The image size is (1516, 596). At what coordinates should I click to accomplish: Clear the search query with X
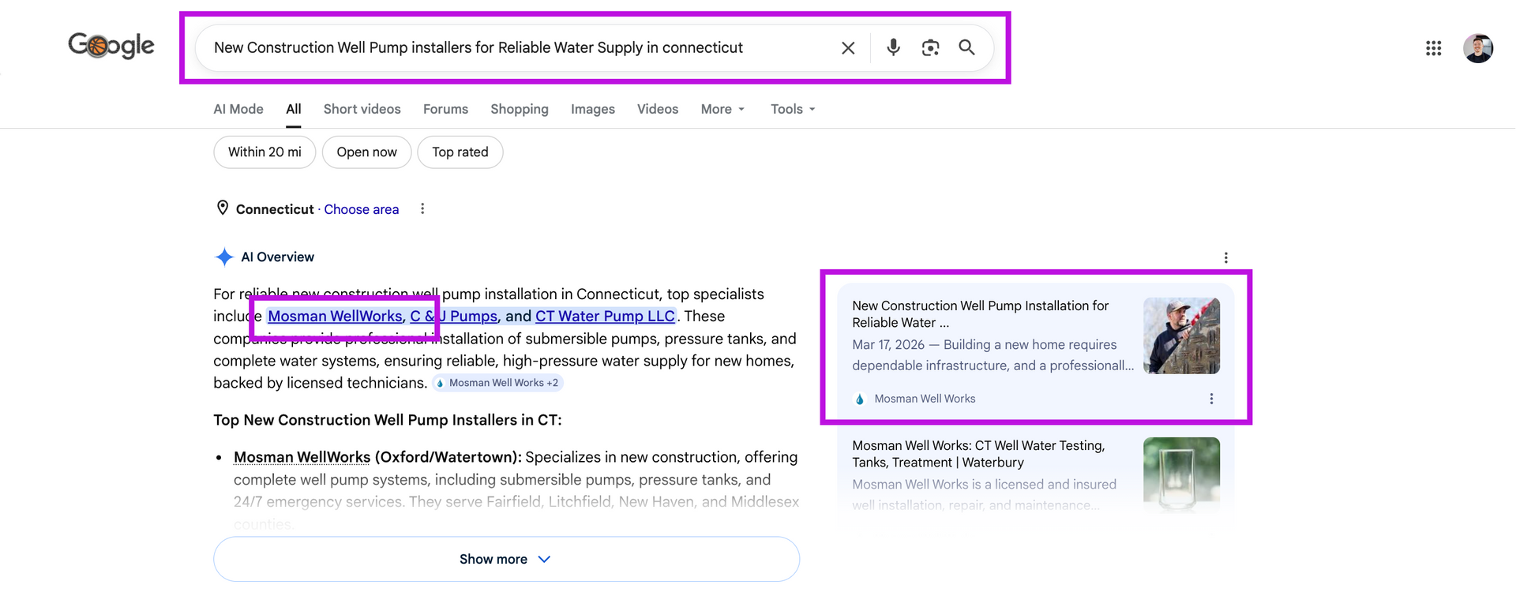(x=848, y=48)
